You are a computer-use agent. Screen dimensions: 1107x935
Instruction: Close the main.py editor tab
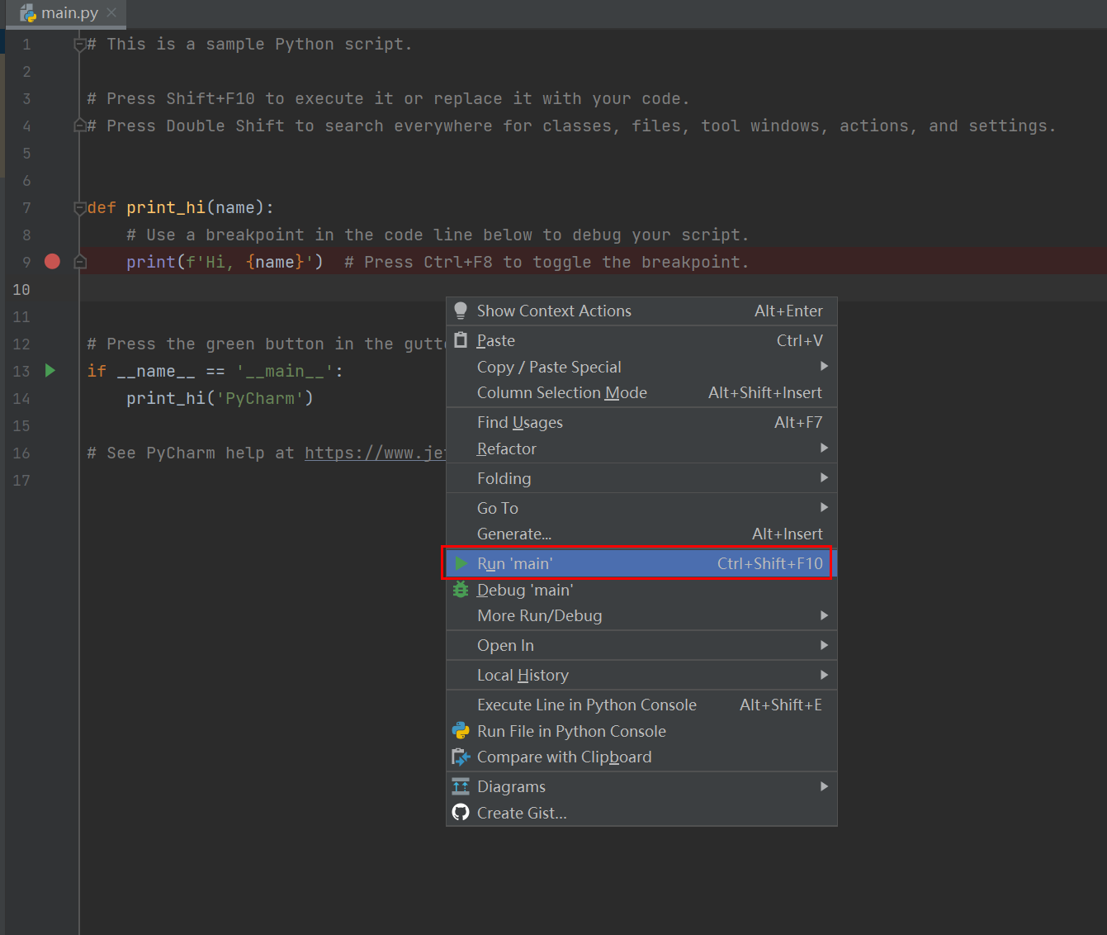(x=111, y=12)
